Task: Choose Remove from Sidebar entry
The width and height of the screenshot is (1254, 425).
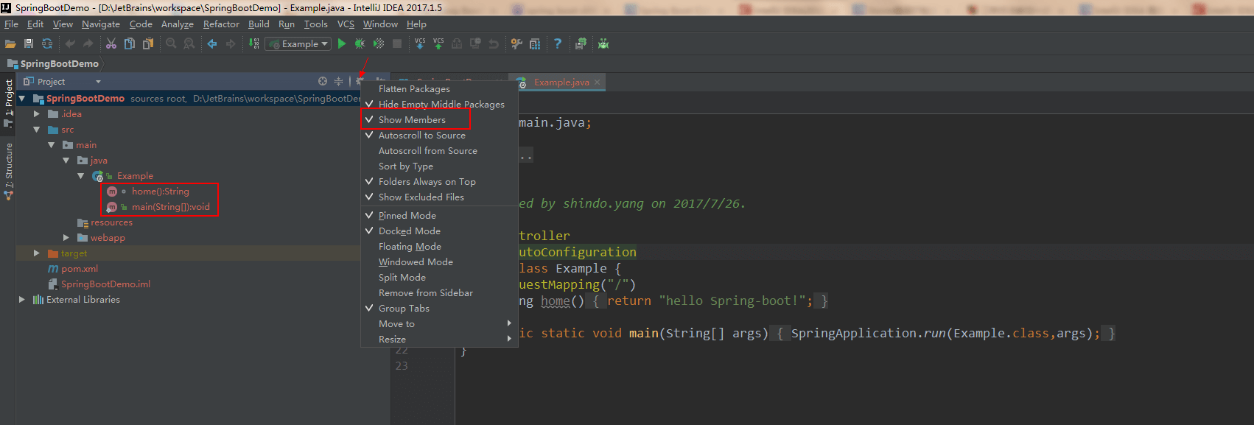Action: [439, 293]
